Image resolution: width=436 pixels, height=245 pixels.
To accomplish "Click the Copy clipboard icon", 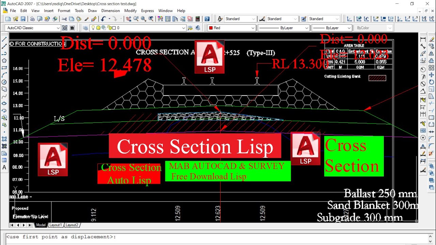I will (72, 19).
